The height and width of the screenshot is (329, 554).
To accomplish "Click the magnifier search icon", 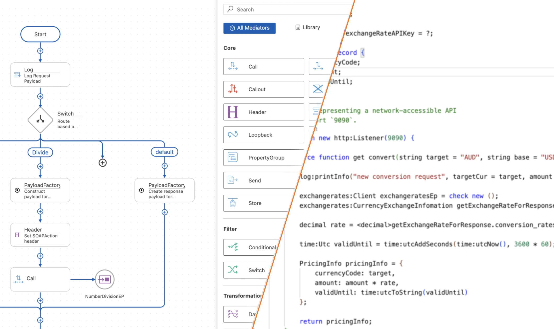I will pyautogui.click(x=230, y=9).
